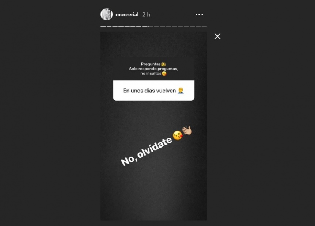Click the partially filled ninth progress segment
Screen dimensions: 315x226
pyautogui.click(x=151, y=27)
